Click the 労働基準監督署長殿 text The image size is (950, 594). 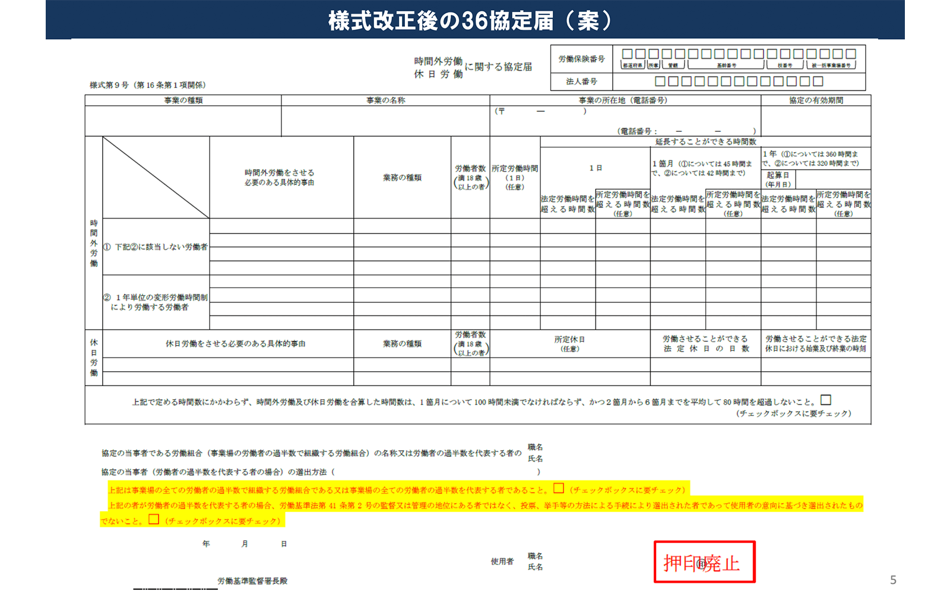point(252,581)
